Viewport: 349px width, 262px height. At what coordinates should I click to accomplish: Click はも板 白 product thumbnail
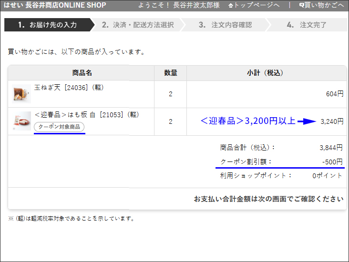(x=21, y=121)
